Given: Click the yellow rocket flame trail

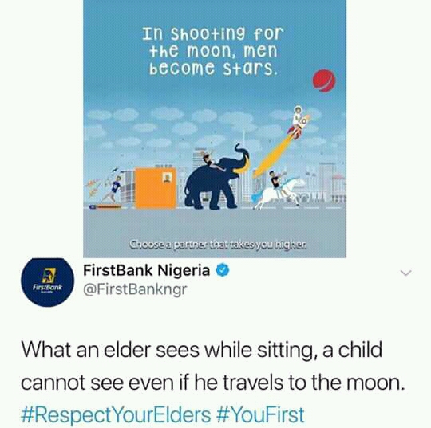Looking at the screenshot, I should coord(272,156).
